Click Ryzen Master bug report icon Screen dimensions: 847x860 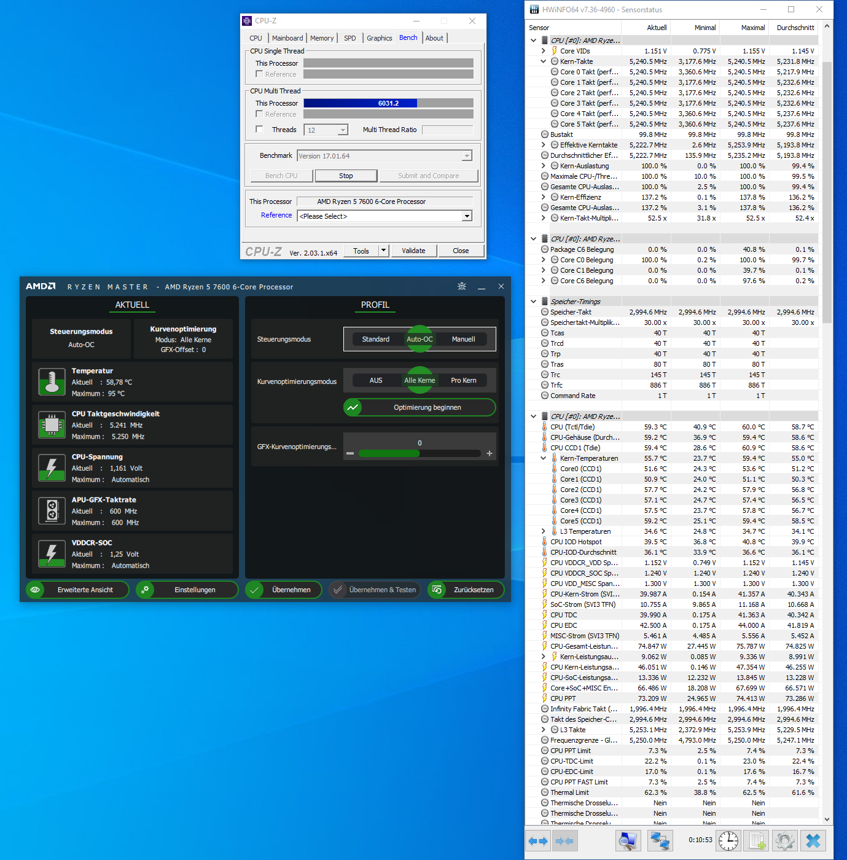tap(462, 286)
